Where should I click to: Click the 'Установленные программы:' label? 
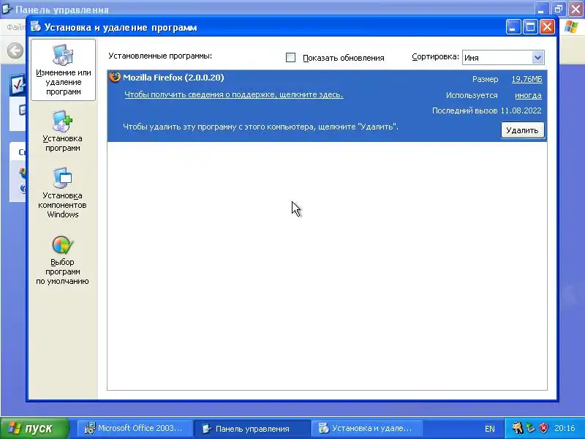(160, 56)
